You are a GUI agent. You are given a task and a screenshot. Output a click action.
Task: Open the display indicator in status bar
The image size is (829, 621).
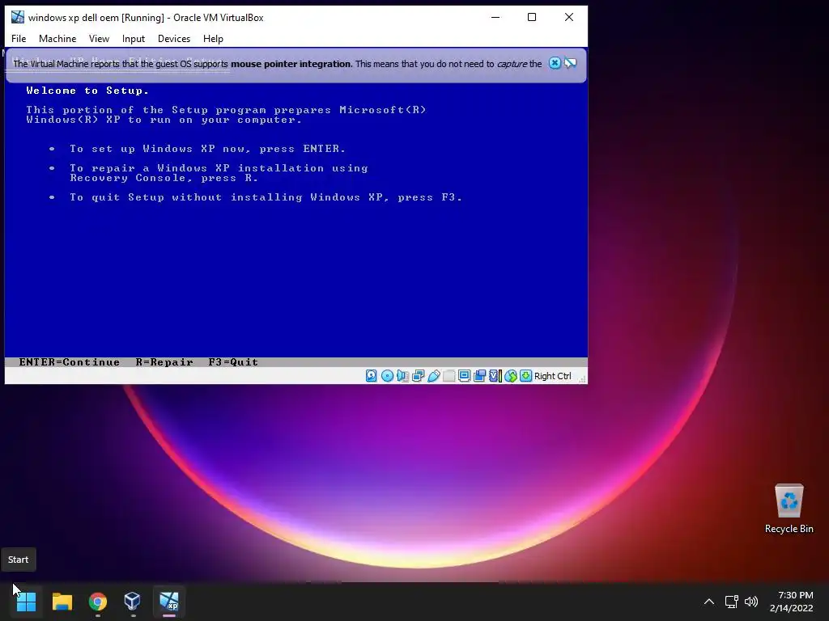(x=464, y=376)
